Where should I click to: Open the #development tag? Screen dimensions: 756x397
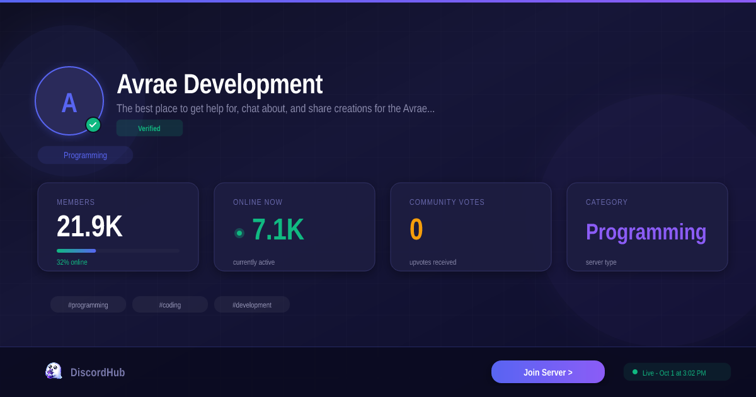252,304
